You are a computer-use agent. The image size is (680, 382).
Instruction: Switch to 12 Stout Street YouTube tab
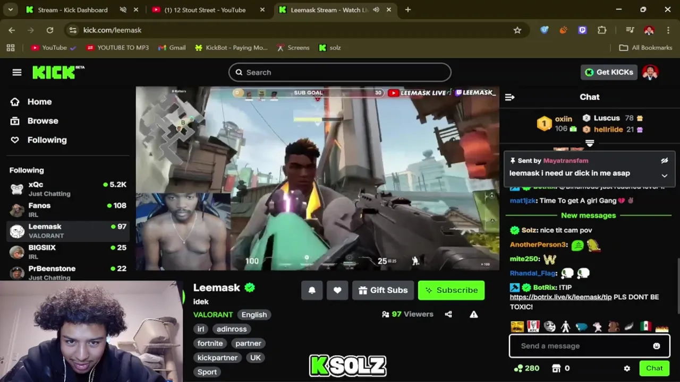tap(205, 10)
